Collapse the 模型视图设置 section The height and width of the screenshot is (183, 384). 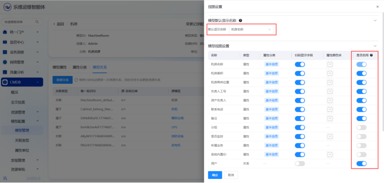point(375,46)
